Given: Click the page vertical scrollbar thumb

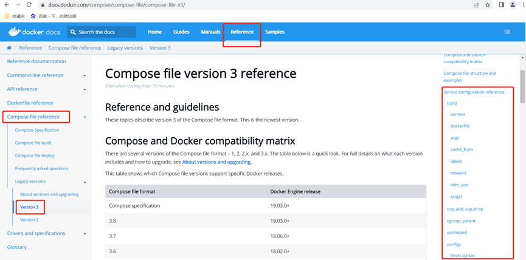Looking at the screenshot, I should click(x=522, y=86).
